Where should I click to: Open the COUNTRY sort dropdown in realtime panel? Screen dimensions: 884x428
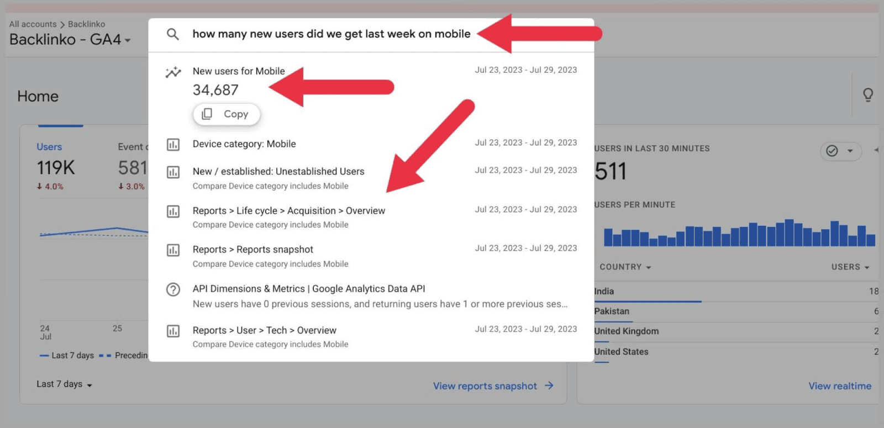[x=625, y=267]
